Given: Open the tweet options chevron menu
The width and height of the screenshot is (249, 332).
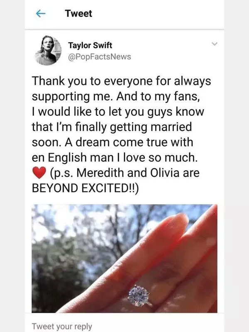Looking at the screenshot, I should [215, 44].
